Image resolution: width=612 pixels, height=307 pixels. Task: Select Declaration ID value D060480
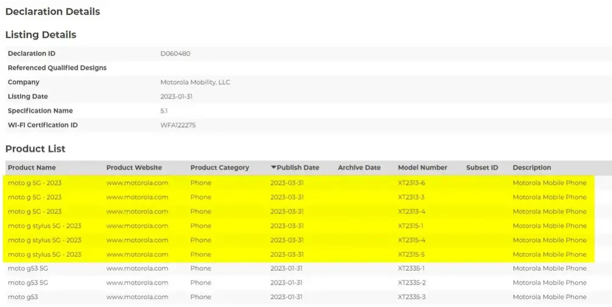point(175,53)
